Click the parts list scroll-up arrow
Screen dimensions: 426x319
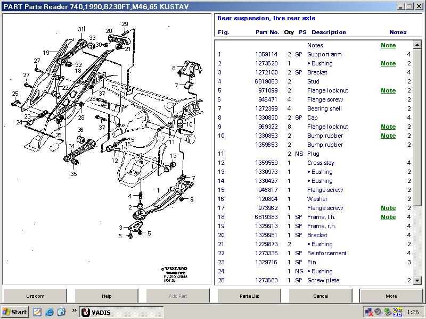point(417,45)
